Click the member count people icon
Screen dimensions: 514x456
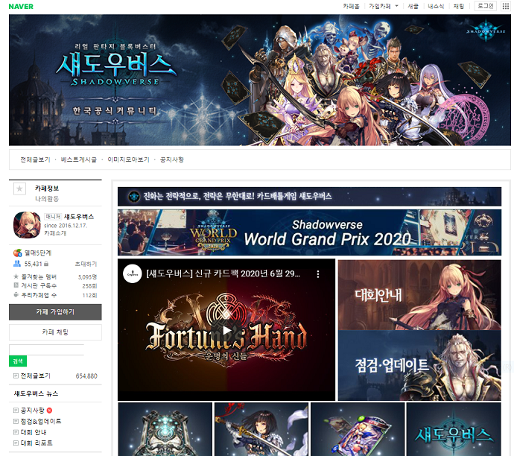[x=17, y=263]
